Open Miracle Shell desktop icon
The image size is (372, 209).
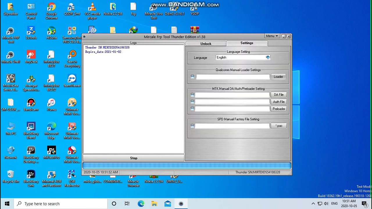coord(10,57)
